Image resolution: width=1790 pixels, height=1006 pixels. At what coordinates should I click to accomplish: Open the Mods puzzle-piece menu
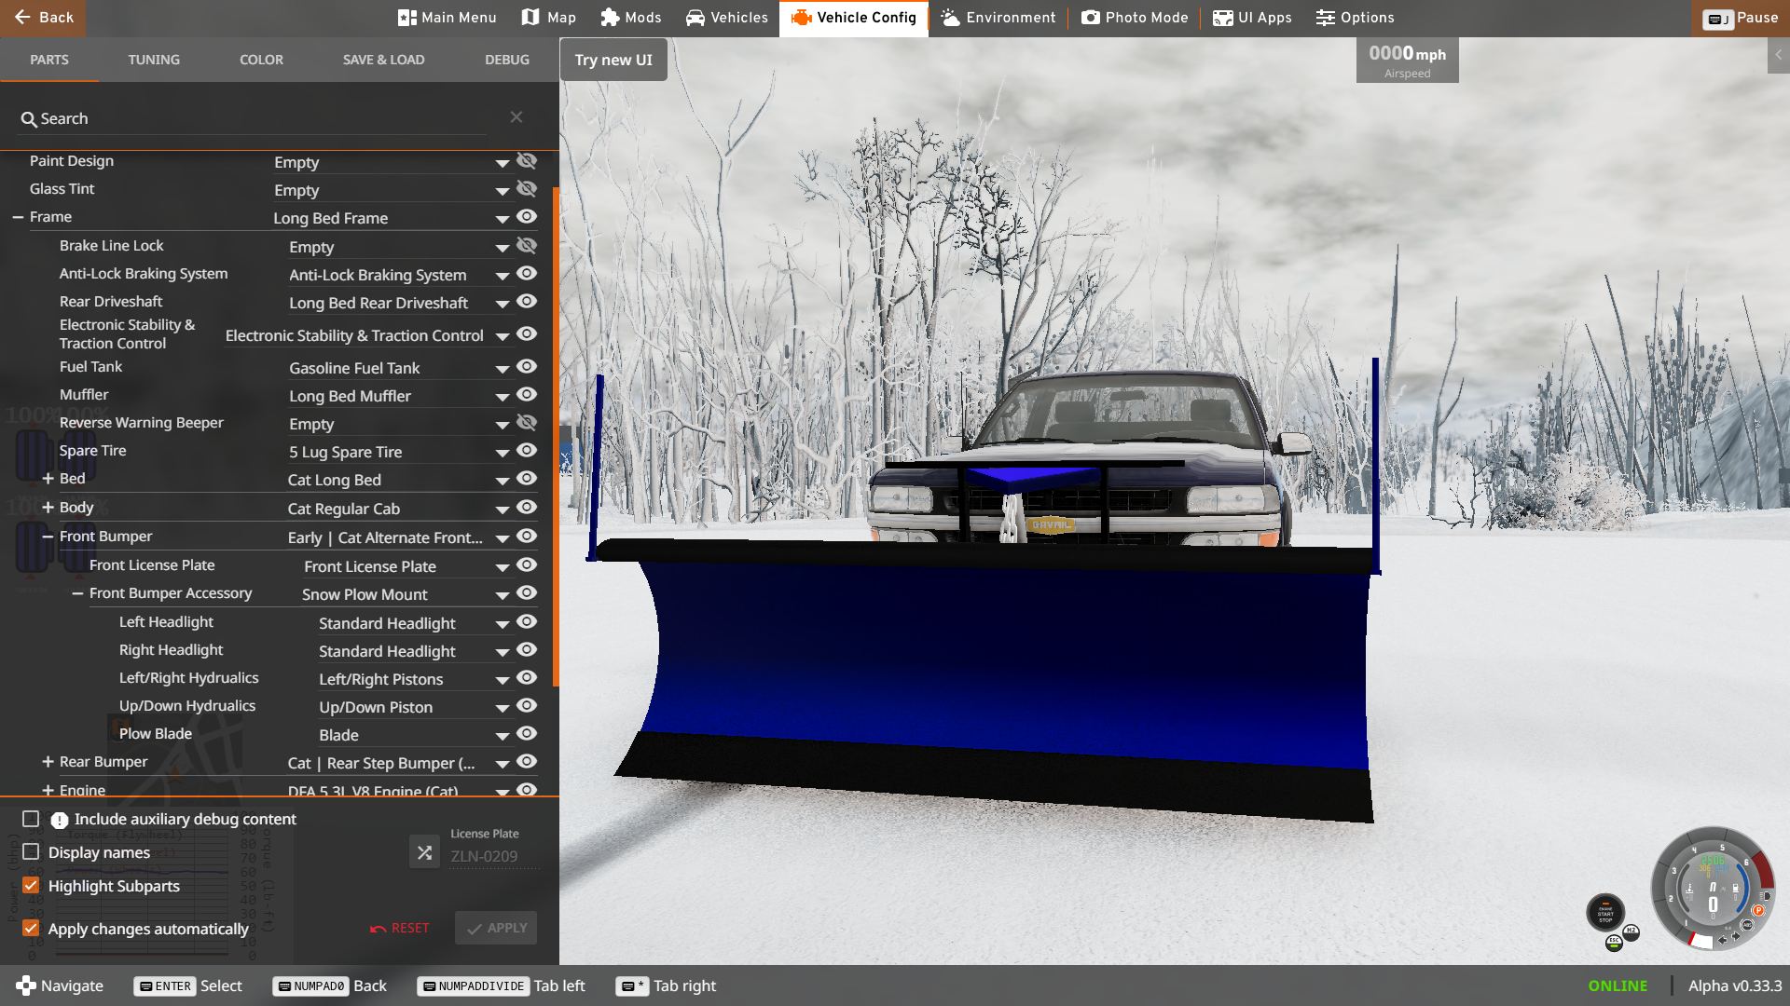[631, 18]
